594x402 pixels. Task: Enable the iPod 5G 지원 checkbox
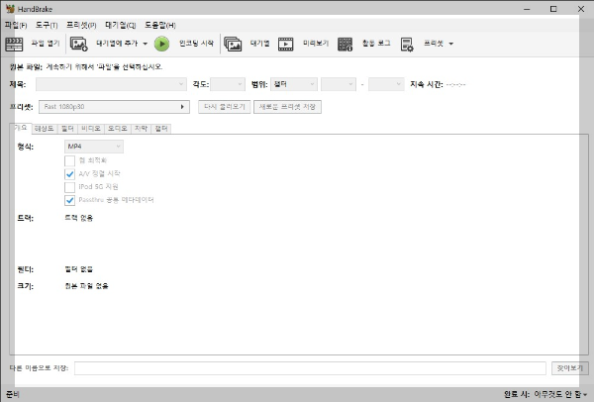[x=69, y=187]
